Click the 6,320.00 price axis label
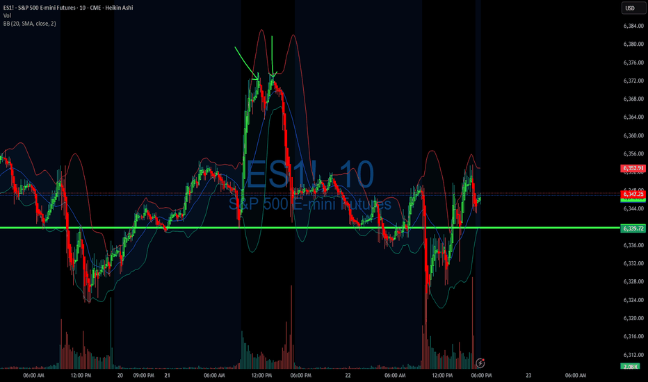Screen dimensions: 648x382 (633, 318)
